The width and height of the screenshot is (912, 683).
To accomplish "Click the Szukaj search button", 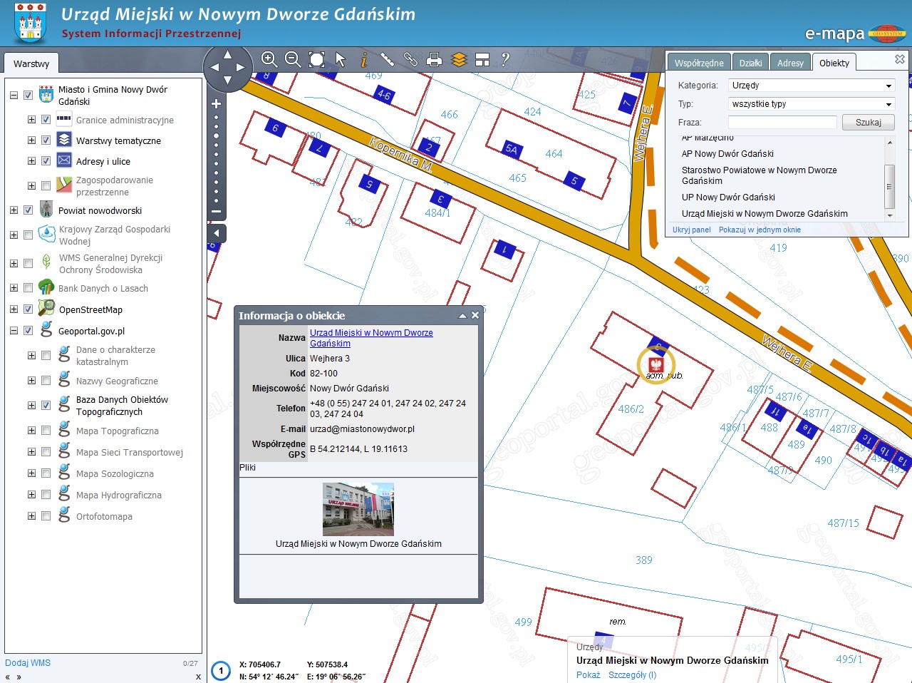I will [x=869, y=122].
